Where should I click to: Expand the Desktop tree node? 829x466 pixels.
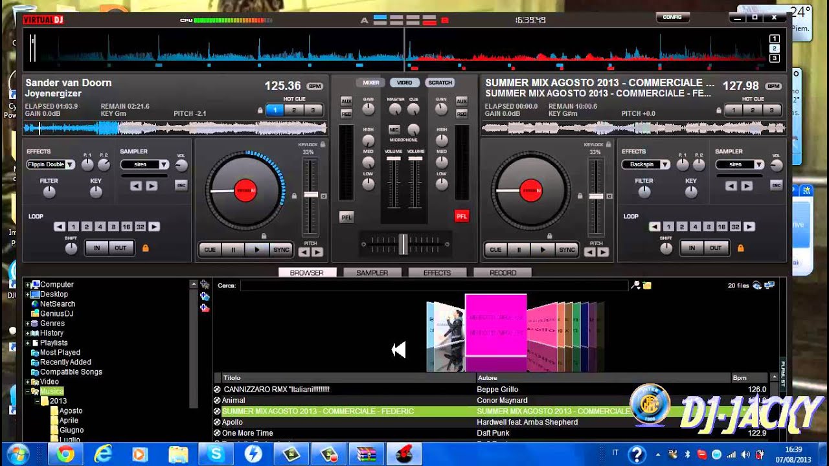[x=28, y=294]
